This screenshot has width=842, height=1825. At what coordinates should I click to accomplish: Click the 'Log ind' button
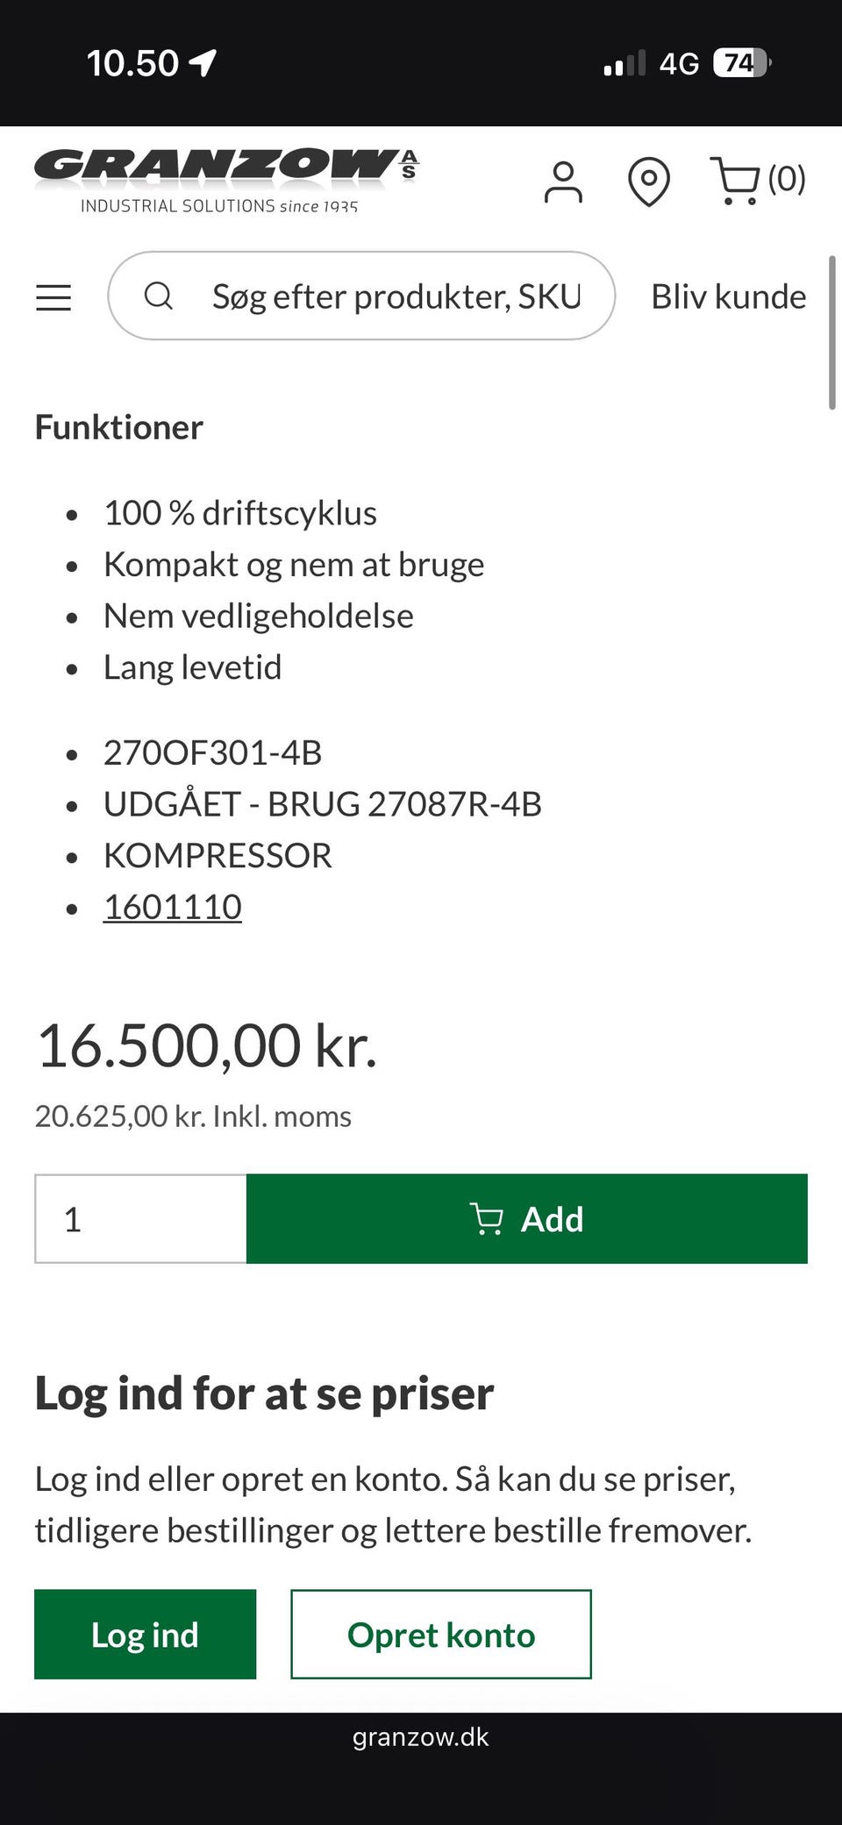click(146, 1635)
